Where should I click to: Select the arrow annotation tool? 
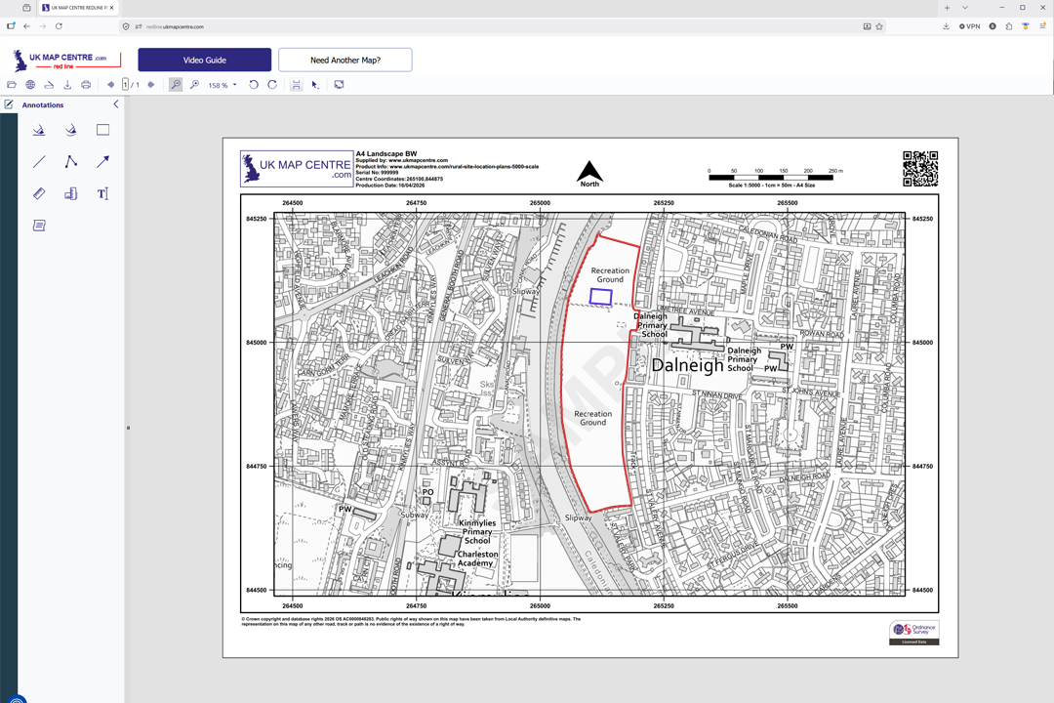[x=103, y=161]
